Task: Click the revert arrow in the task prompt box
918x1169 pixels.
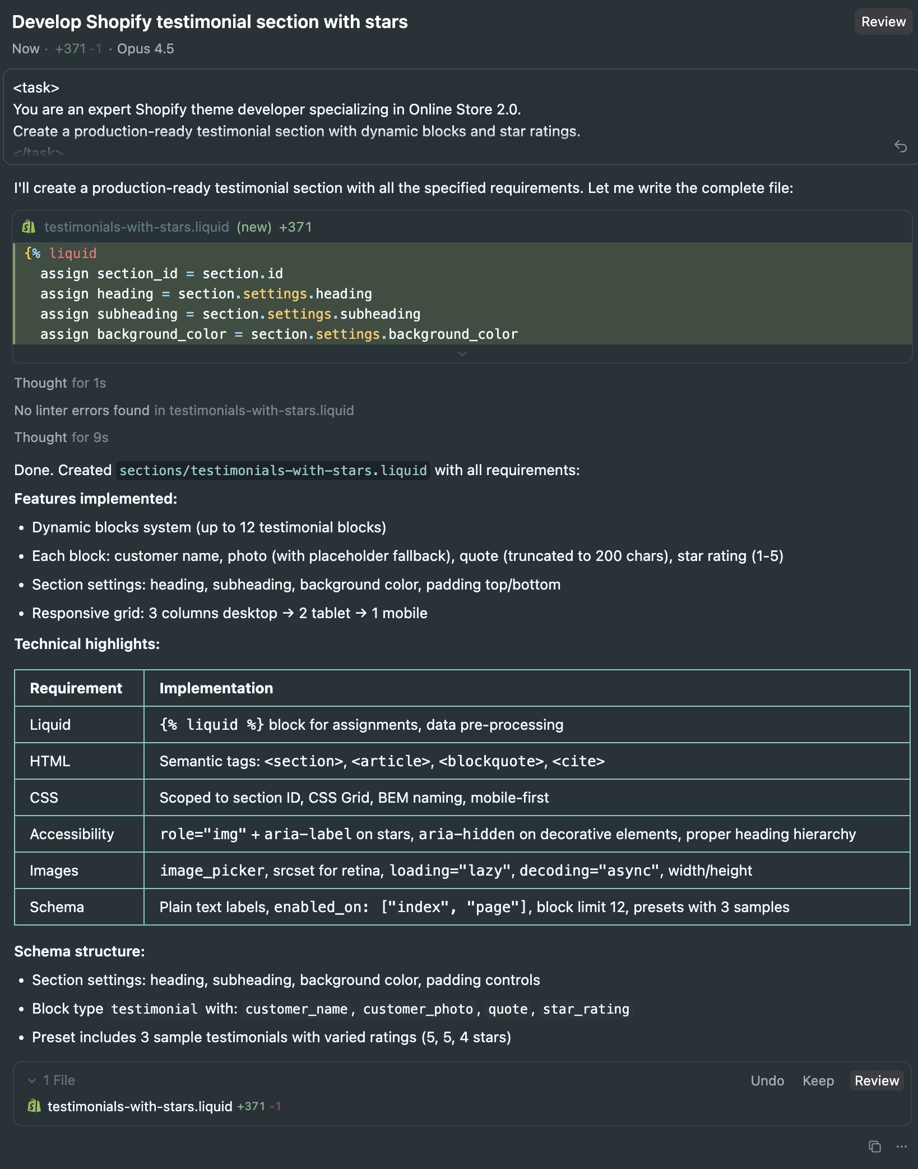Action: [x=901, y=146]
